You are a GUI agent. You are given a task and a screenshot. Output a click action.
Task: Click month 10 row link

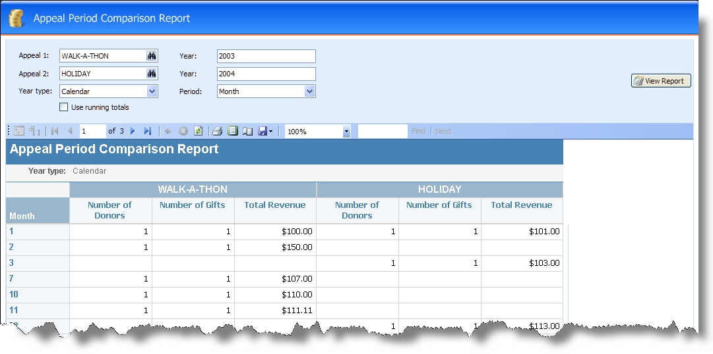(14, 294)
